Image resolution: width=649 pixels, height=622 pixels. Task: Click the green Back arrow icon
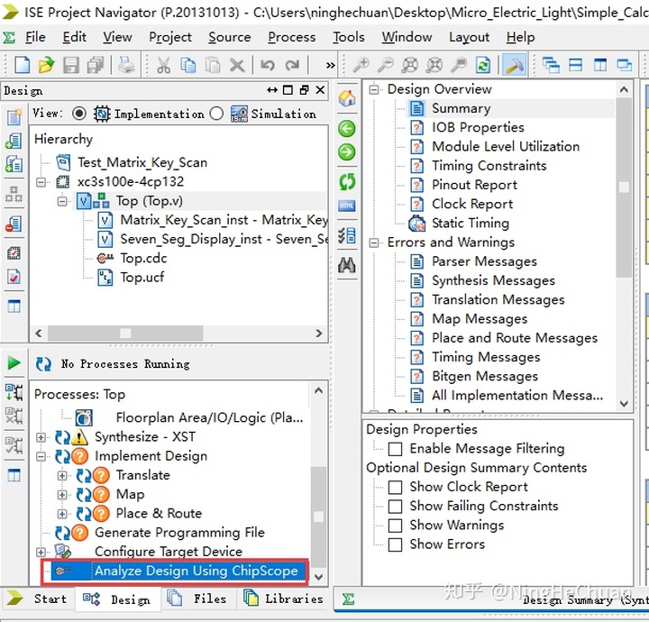point(347,129)
